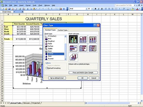
Task: Open the Insert menu
Action: (21, 5)
